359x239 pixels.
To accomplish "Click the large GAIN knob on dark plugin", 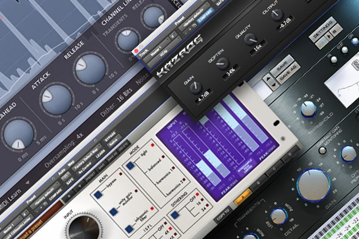I will click(314, 186).
